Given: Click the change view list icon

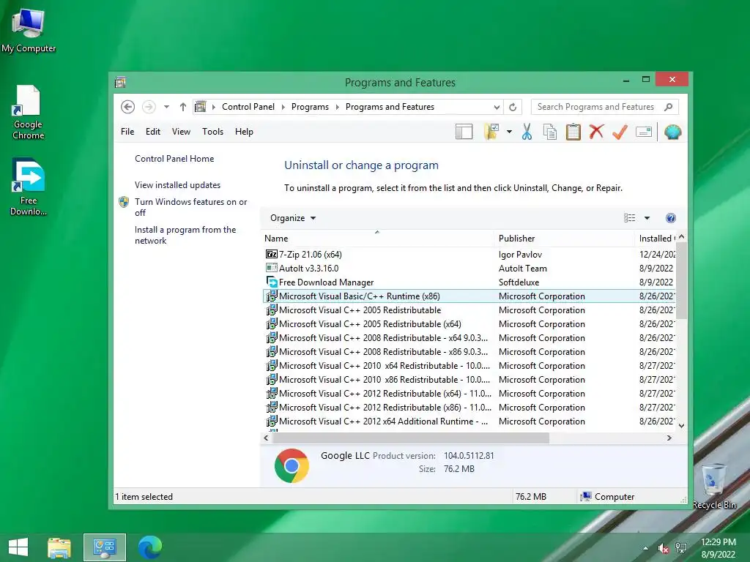Looking at the screenshot, I should click(x=629, y=218).
